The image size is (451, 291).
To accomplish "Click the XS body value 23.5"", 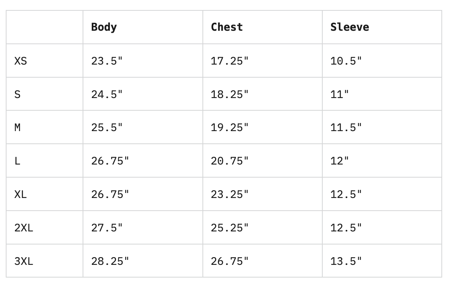I will pyautogui.click(x=107, y=61).
